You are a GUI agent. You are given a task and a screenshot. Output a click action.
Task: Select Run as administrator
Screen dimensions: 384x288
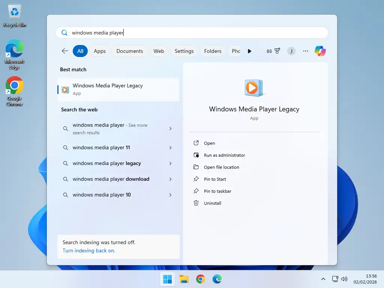224,155
